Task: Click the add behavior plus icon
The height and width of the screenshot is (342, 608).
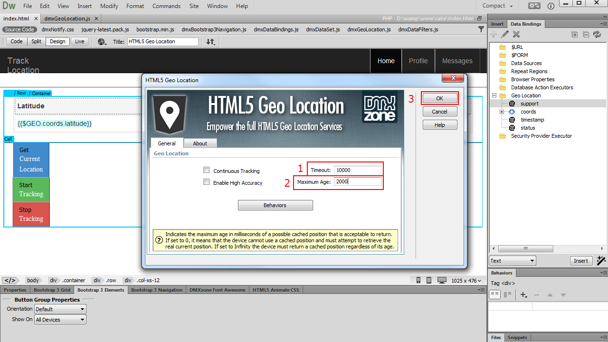Action: click(524, 295)
